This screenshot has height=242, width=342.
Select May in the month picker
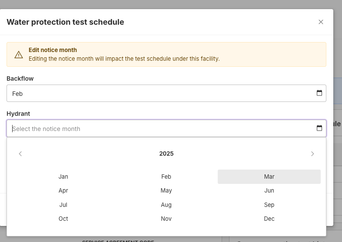166,190
